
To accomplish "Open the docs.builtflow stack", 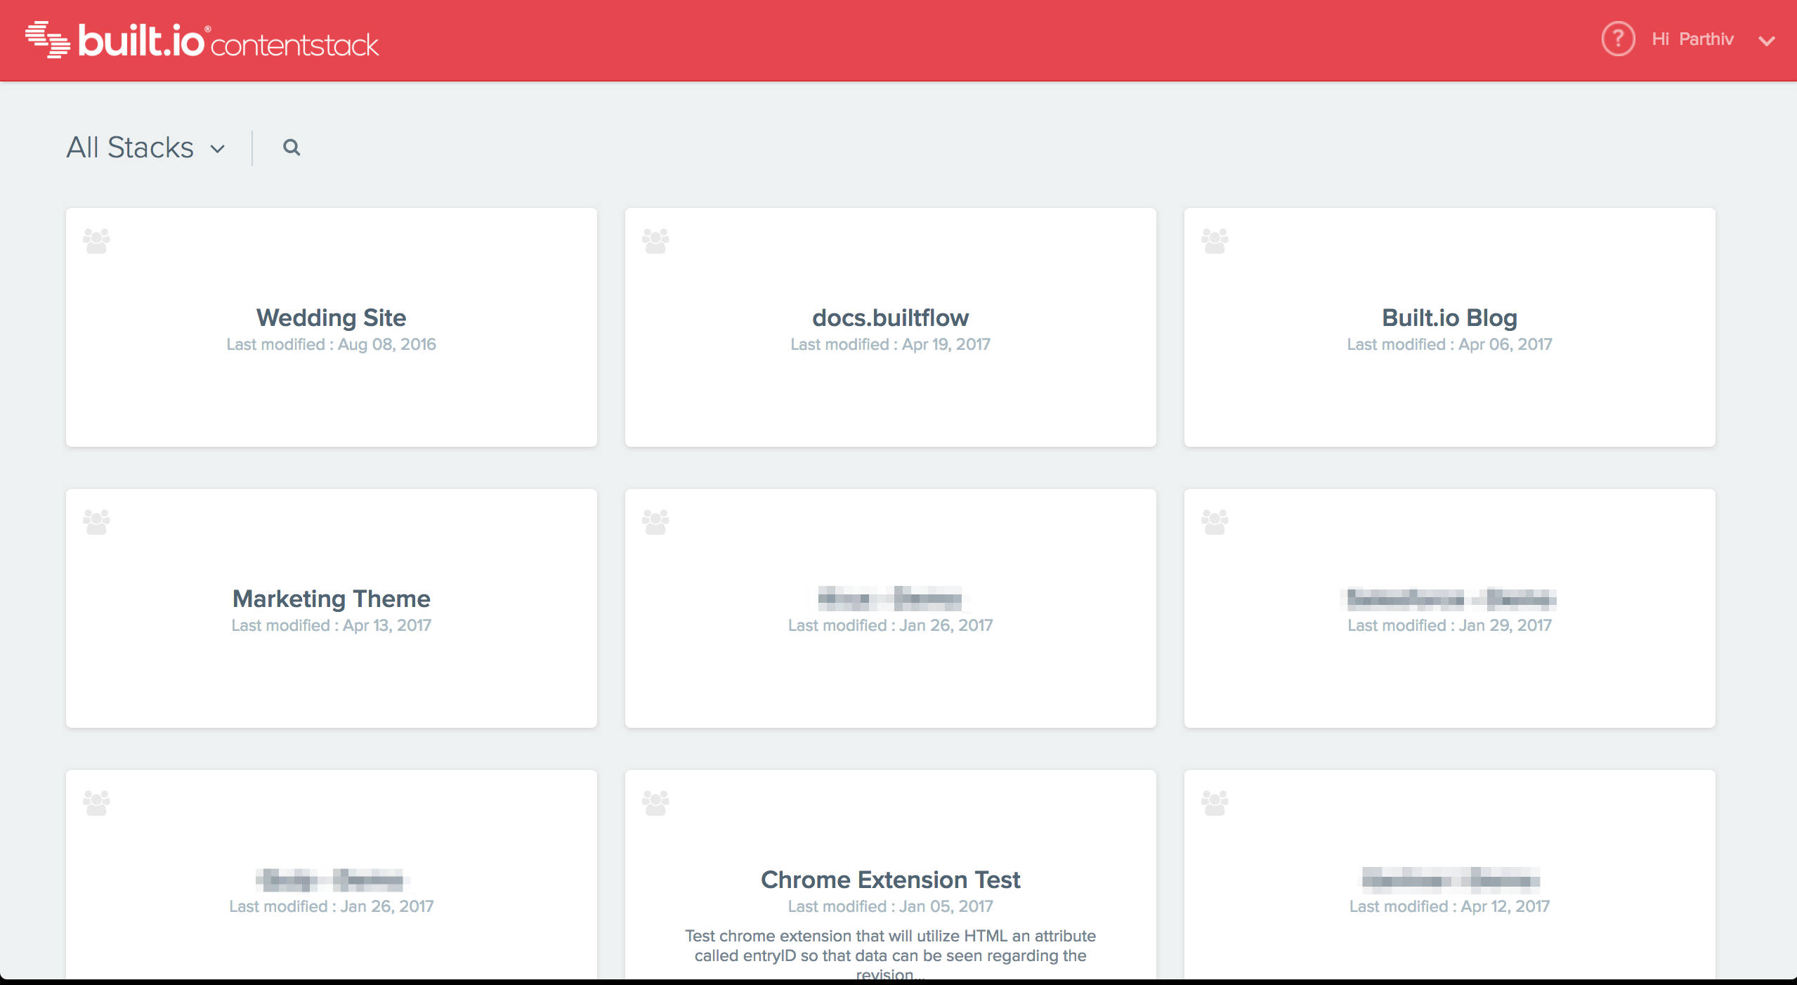I will [890, 318].
